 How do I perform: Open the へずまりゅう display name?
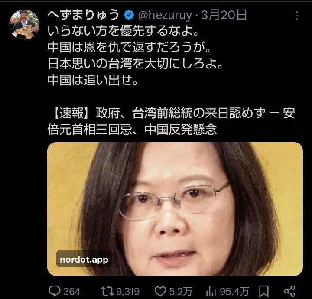pyautogui.click(x=83, y=15)
